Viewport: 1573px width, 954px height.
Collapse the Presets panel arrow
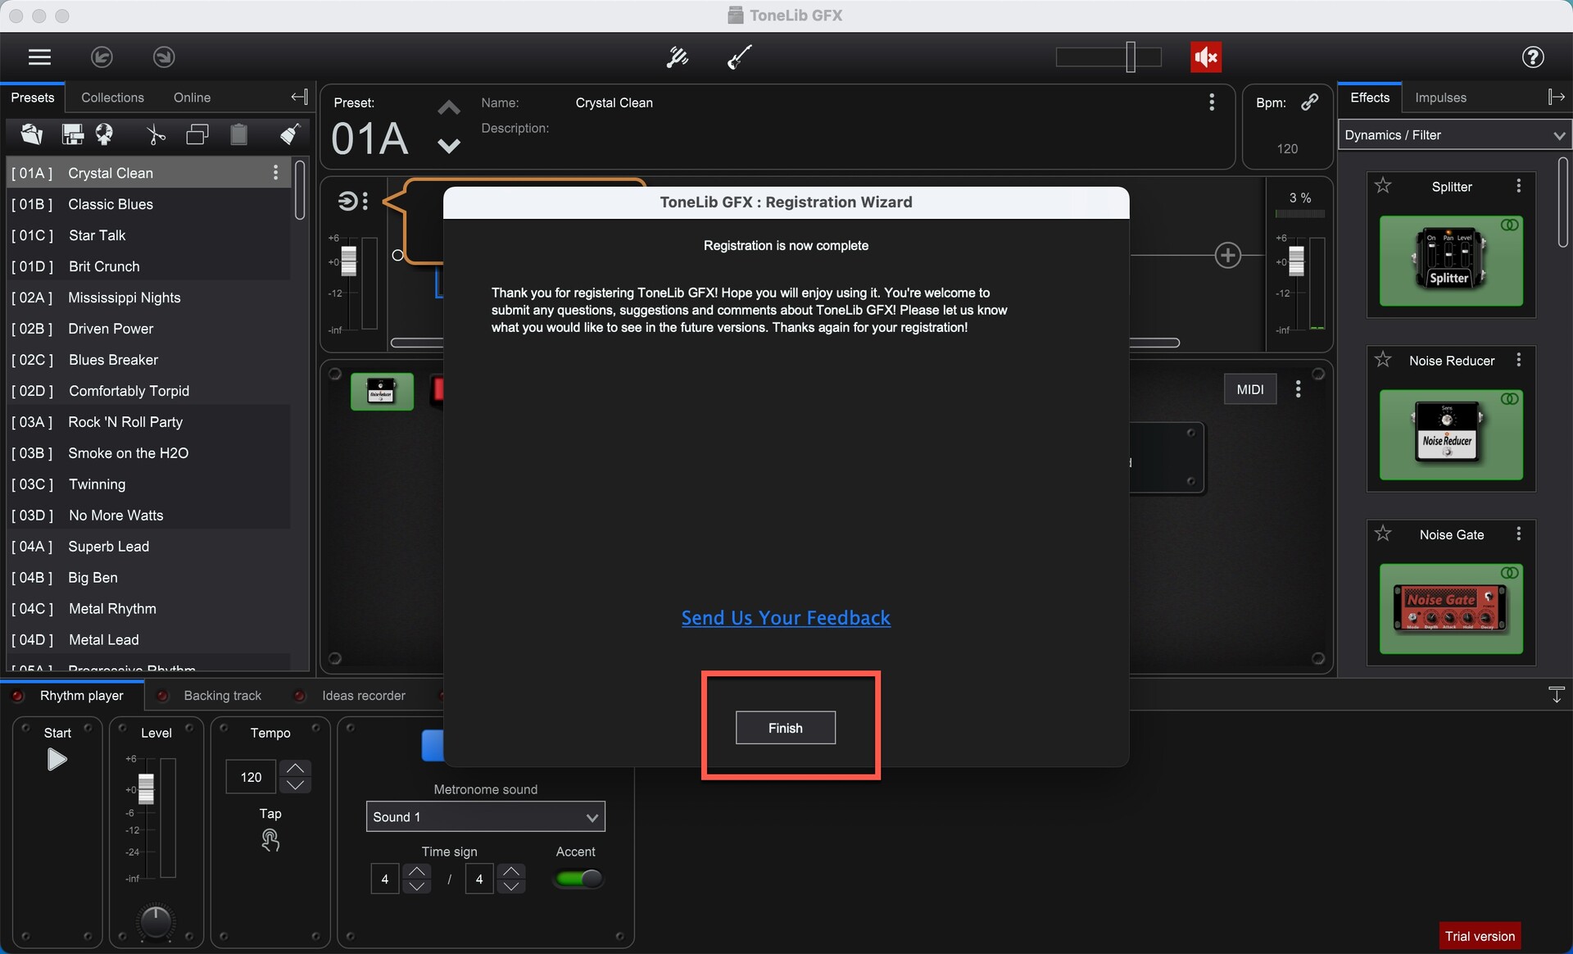299,97
